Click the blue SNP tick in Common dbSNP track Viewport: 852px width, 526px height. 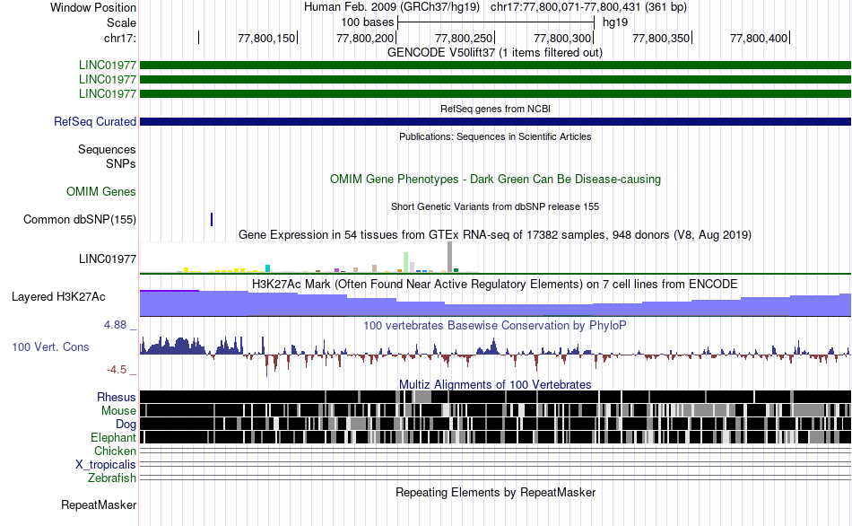[x=212, y=219]
